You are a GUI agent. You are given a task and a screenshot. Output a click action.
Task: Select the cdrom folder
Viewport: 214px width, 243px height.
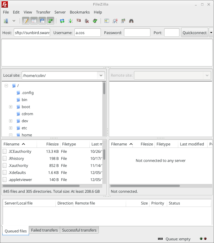27,114
